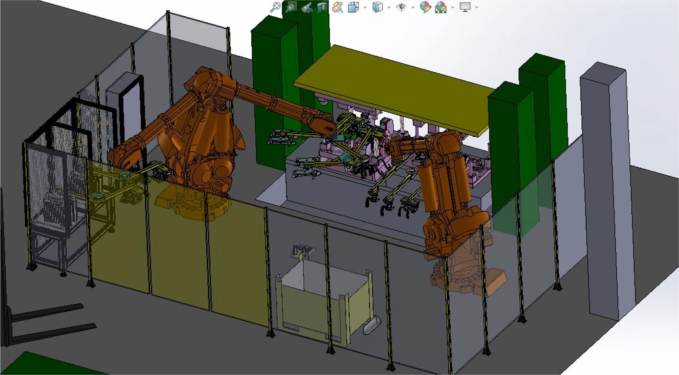The height and width of the screenshot is (375, 679).
Task: Toggle Hide/Show Items eye icon
Action: 401,7
